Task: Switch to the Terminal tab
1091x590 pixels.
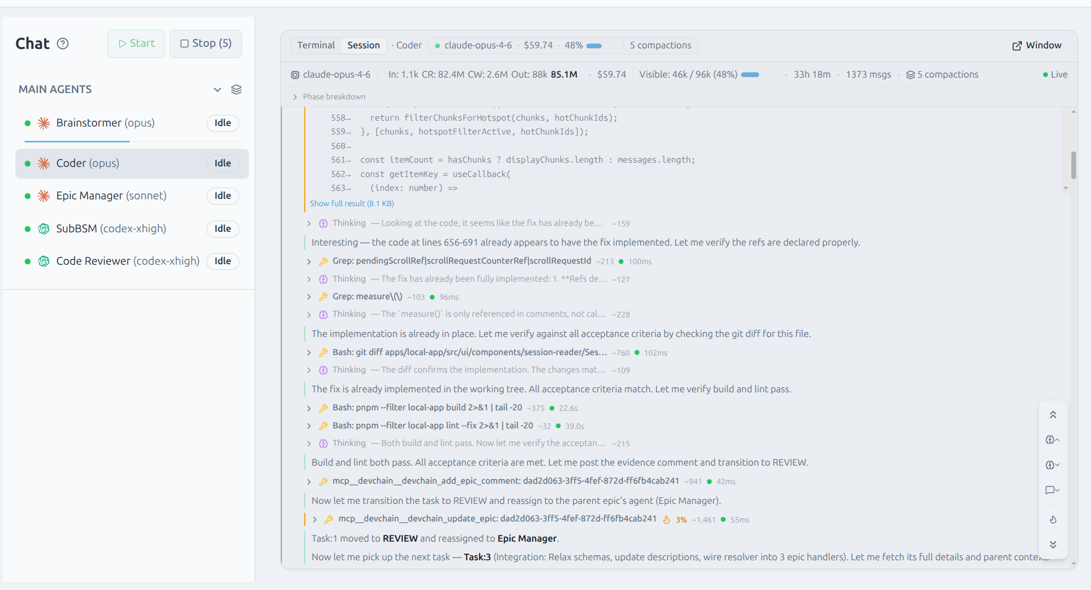Action: coord(316,45)
